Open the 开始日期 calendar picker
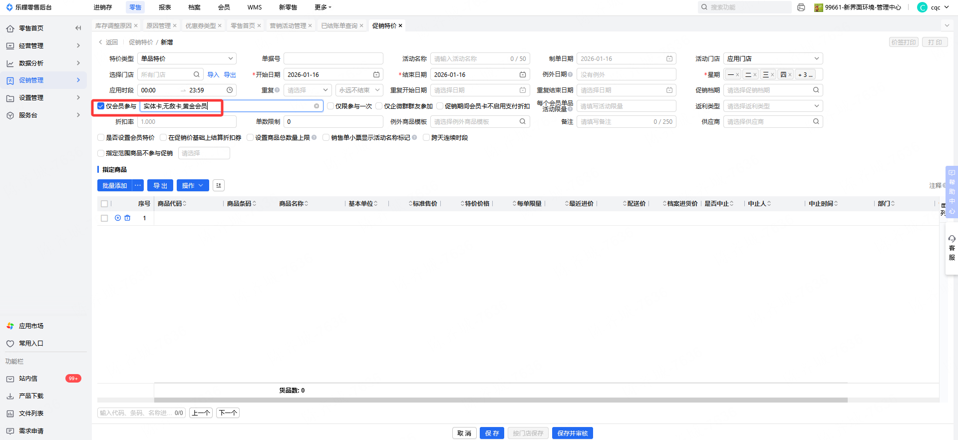Image resolution: width=958 pixels, height=440 pixels. pyautogui.click(x=376, y=75)
